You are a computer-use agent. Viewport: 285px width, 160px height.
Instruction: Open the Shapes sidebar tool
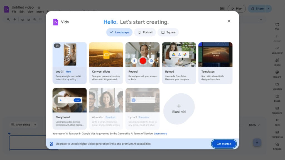(x=277, y=146)
